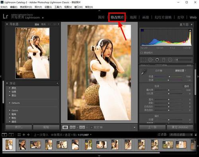
Task: Select the red eye correction tool
Action: coord(157,60)
